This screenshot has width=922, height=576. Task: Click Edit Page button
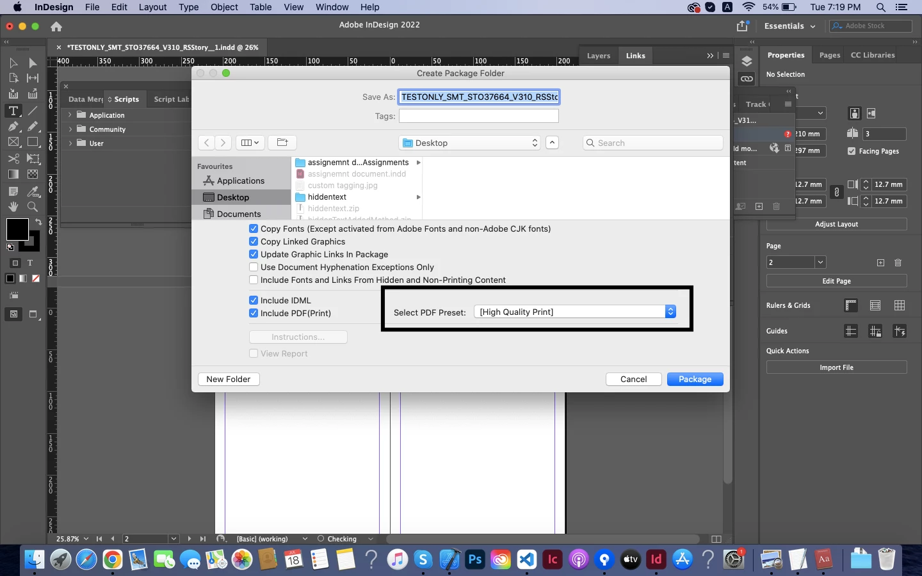tap(836, 281)
